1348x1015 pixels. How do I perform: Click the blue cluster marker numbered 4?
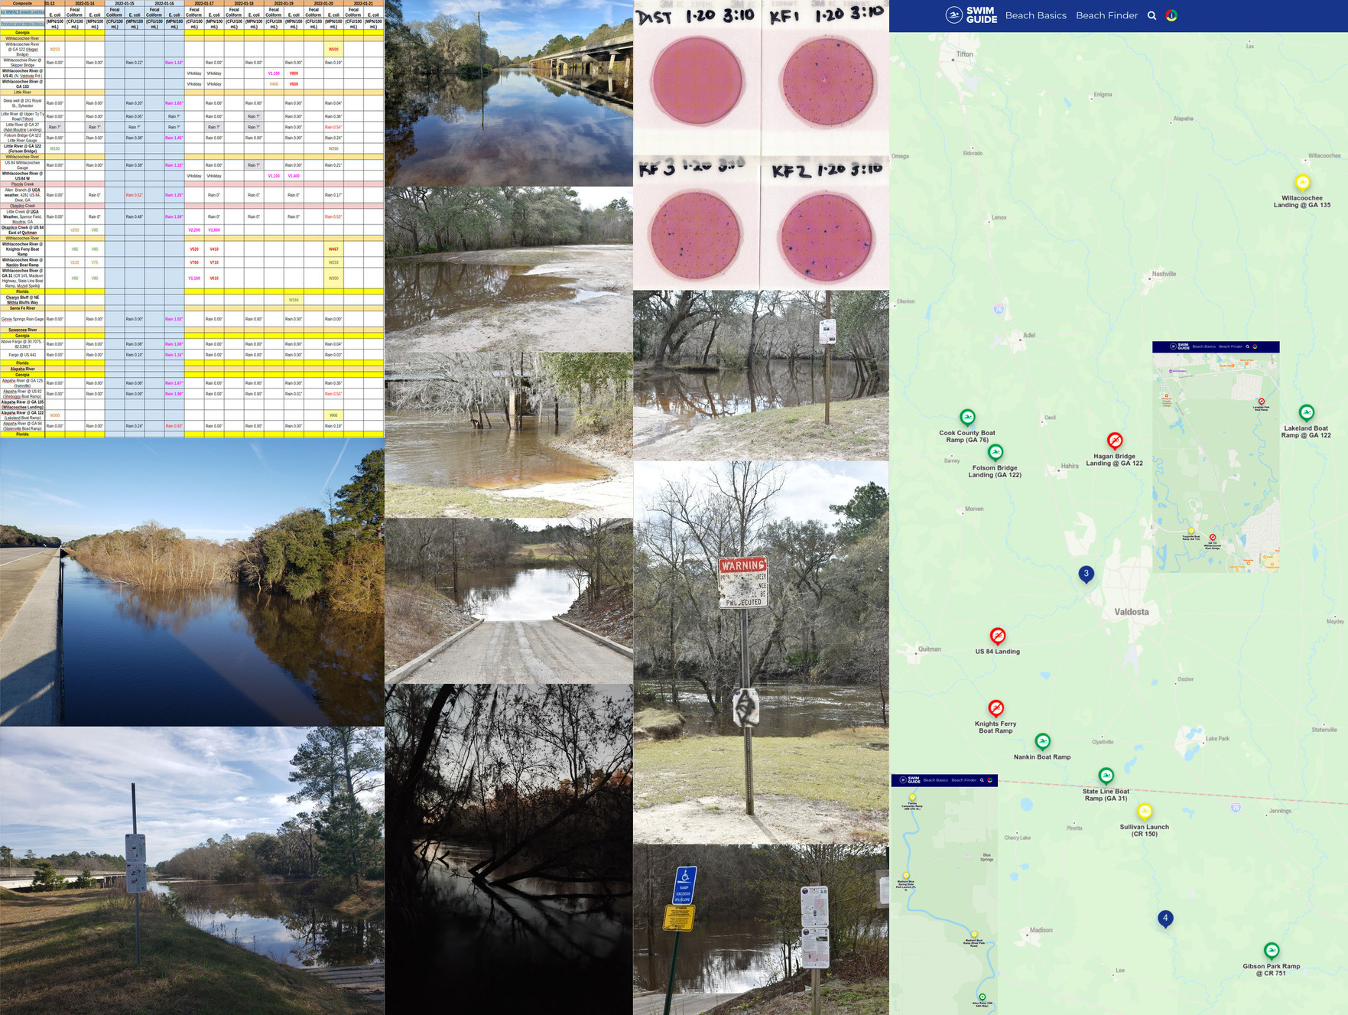(1165, 919)
